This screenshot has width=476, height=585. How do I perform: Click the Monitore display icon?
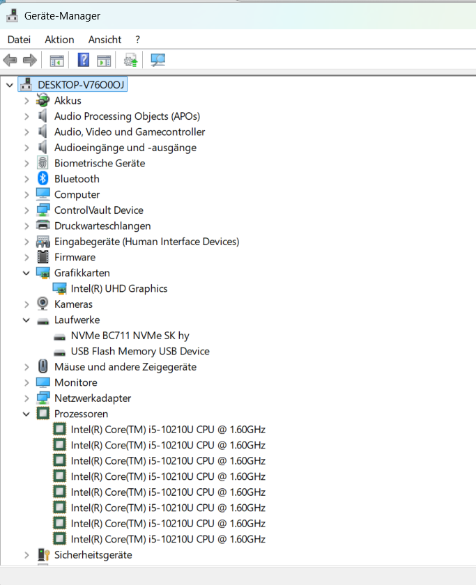[x=43, y=382]
